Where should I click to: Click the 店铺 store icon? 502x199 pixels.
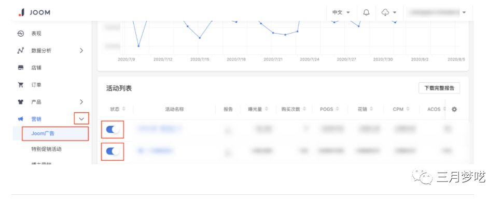(21, 68)
